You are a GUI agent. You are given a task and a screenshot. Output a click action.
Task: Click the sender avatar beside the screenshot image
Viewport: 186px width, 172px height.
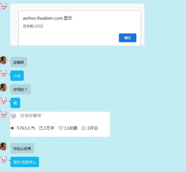click(3, 7)
